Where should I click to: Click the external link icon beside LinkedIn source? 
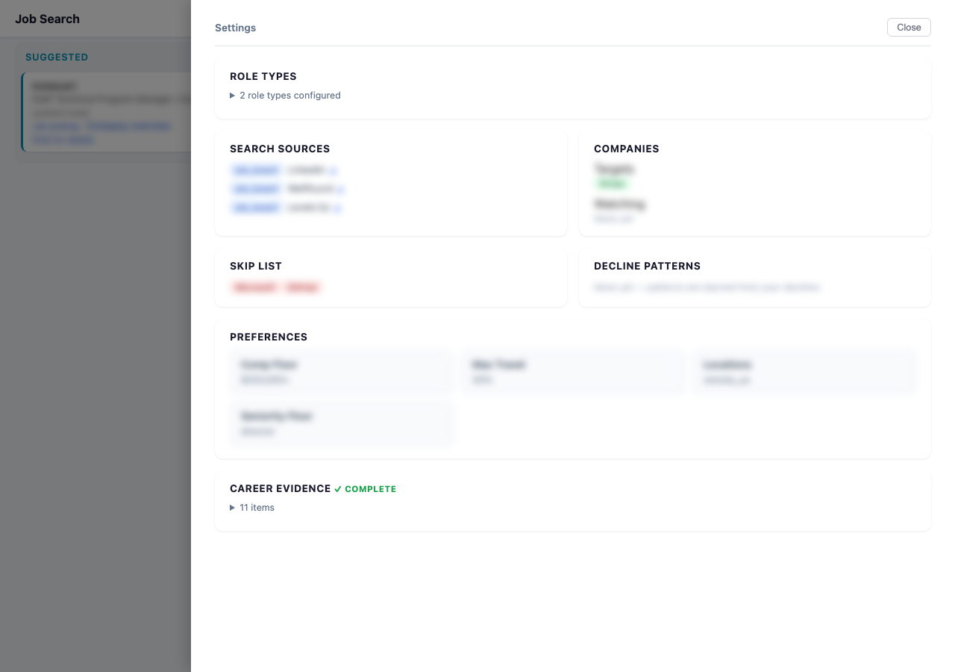(334, 171)
